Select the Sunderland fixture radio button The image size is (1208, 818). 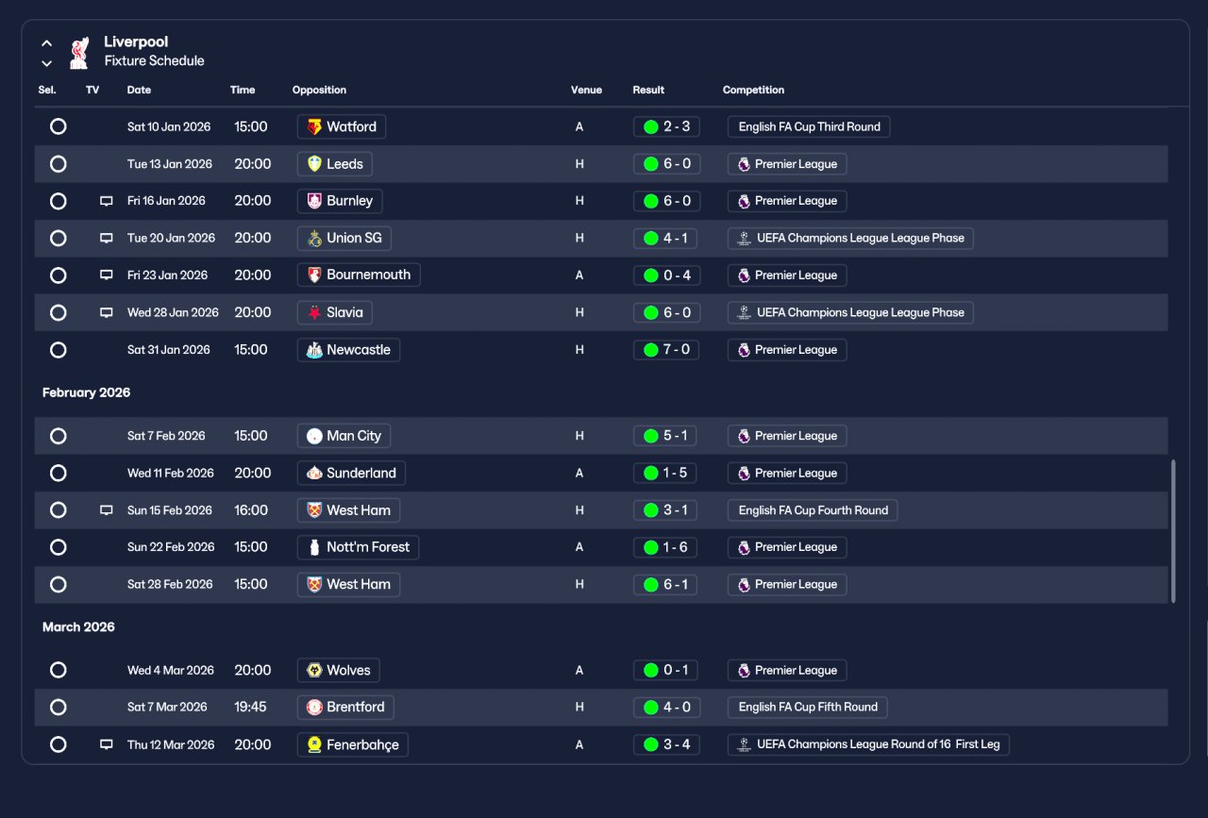pos(59,474)
